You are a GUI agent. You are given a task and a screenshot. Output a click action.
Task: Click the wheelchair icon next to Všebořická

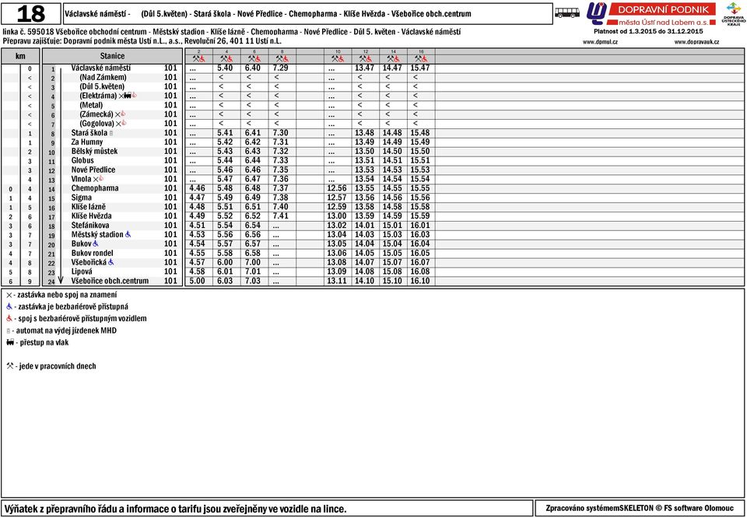click(111, 262)
